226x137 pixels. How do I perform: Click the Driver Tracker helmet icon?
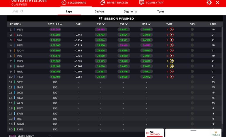click(x=103, y=3)
